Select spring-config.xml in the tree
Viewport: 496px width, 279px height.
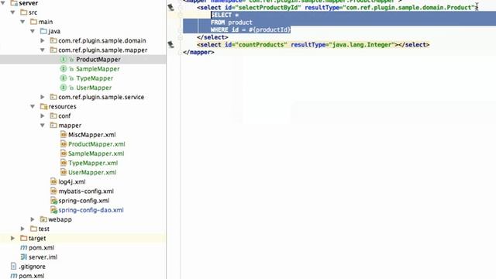(x=84, y=201)
